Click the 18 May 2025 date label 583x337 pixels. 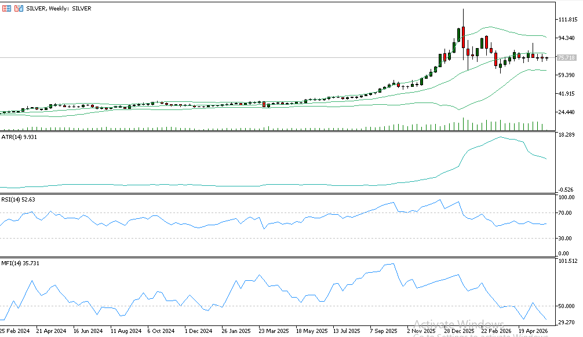[x=312, y=331]
